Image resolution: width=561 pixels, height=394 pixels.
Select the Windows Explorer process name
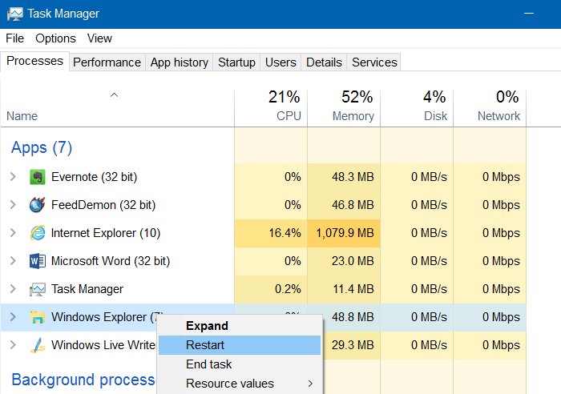pyautogui.click(x=106, y=317)
